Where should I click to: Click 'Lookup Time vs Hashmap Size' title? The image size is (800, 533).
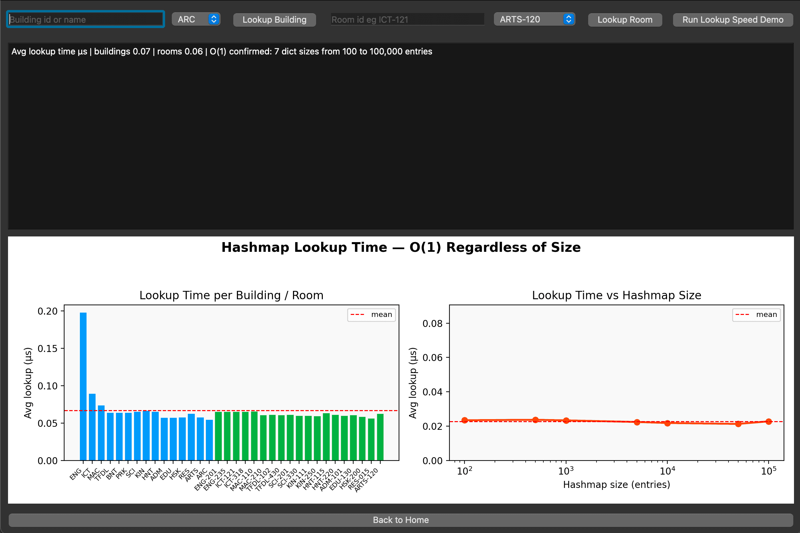pyautogui.click(x=617, y=295)
